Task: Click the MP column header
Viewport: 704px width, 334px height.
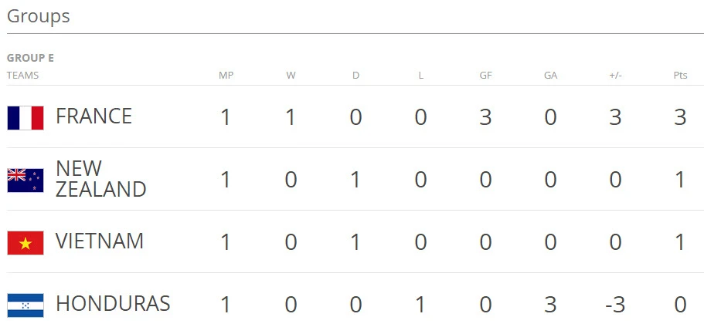Action: pyautogui.click(x=226, y=76)
